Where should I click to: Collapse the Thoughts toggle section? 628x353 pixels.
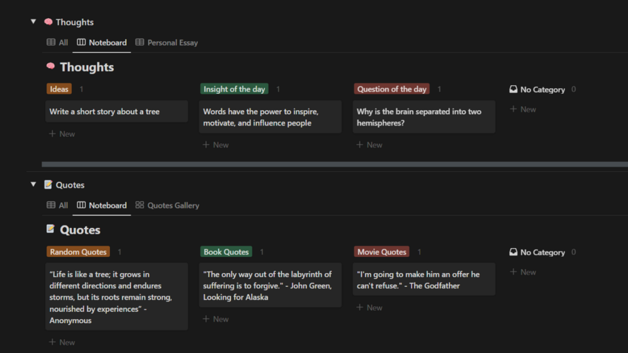pyautogui.click(x=33, y=22)
